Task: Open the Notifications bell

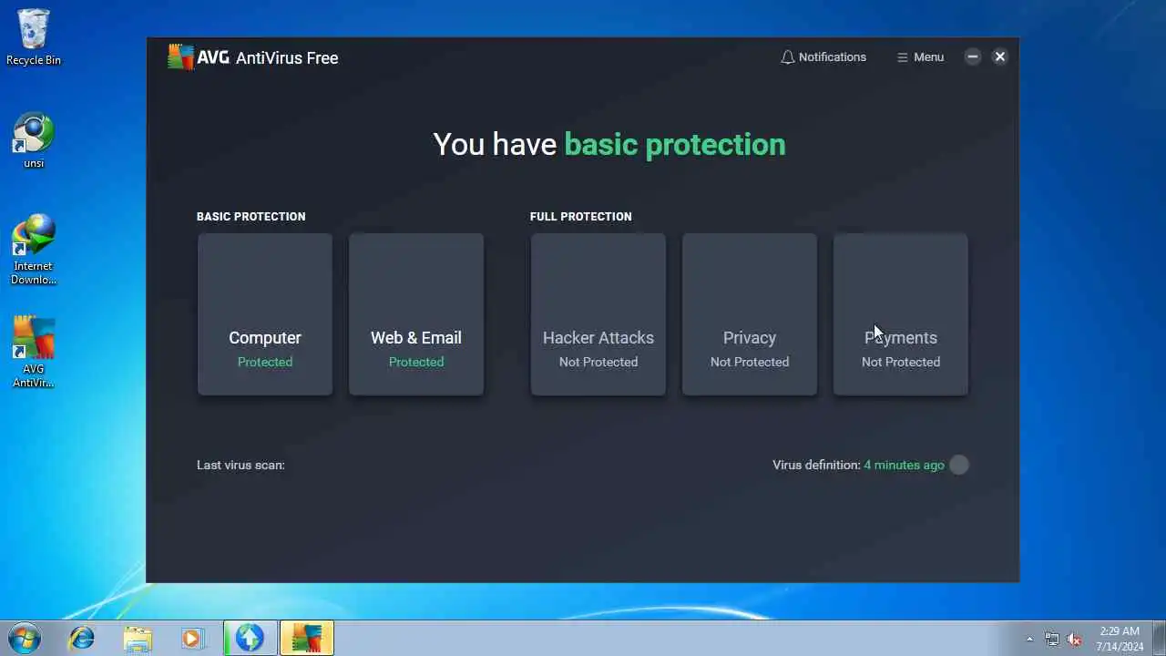Action: pos(823,56)
